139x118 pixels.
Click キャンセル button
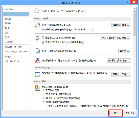pos(130,113)
